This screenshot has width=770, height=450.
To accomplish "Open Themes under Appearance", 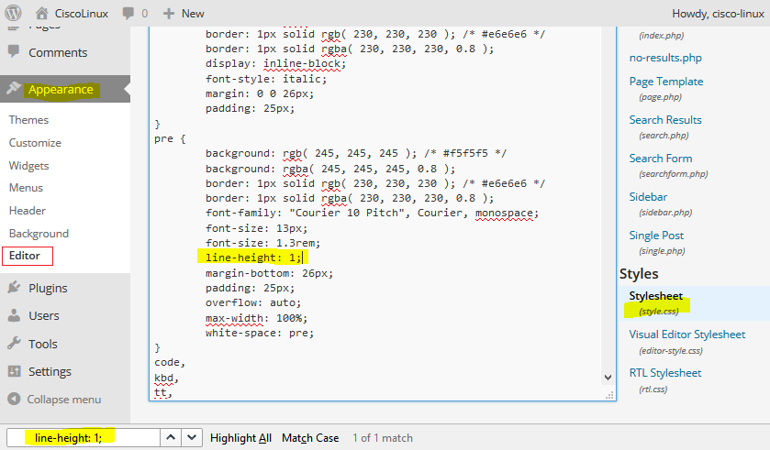I will tap(28, 120).
